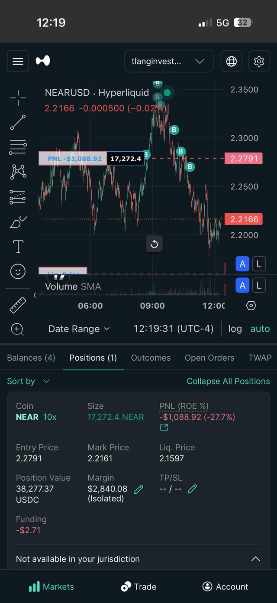Screen dimensions: 277x603
Task: Select the forecasting position tool
Action: pos(18,197)
